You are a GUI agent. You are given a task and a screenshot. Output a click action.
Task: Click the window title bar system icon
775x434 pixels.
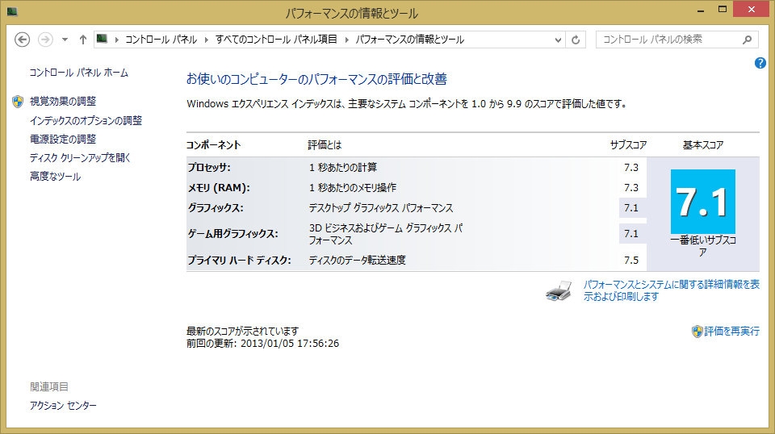point(12,10)
